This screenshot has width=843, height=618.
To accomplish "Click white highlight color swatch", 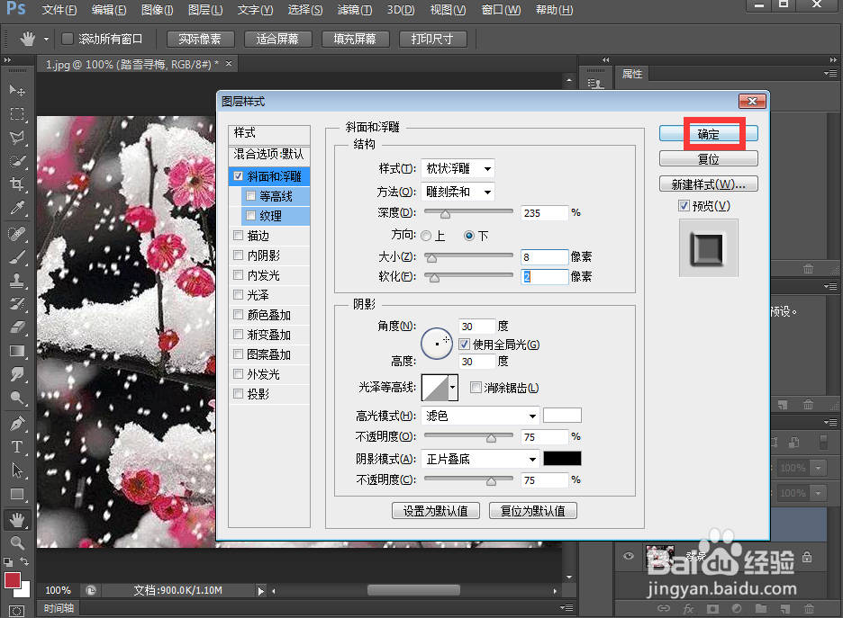I will click(562, 416).
